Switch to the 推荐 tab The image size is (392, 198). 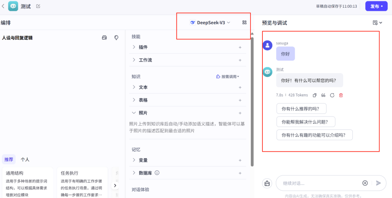(x=9, y=159)
